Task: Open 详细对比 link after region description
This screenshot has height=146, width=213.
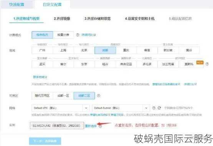Action: point(190,84)
